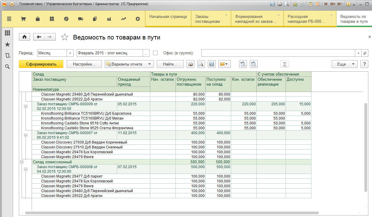Screen dimensions: 372x217
Task: Select the Ведомость по товарам в пути tab
Action: pyautogui.click(x=354, y=19)
